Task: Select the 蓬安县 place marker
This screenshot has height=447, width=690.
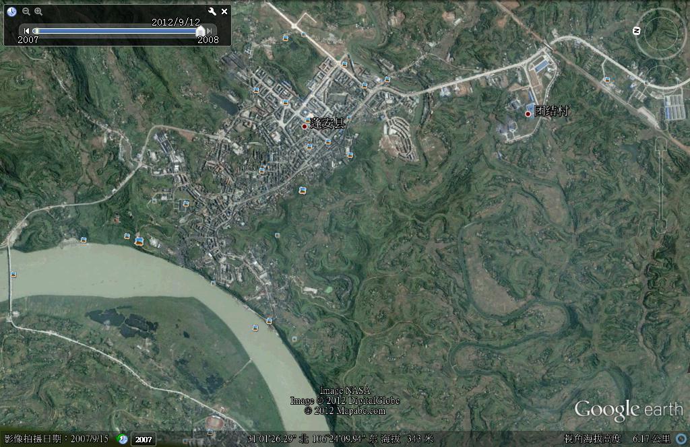Action: pos(305,126)
